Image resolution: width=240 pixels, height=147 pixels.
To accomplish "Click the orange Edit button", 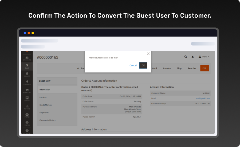I will (204, 68).
